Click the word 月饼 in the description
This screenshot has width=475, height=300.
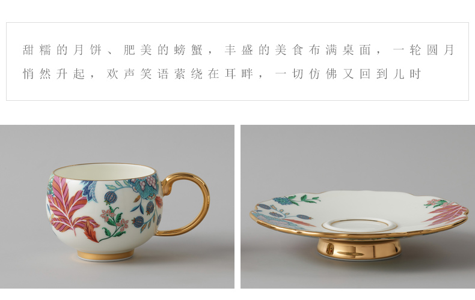[87, 50]
